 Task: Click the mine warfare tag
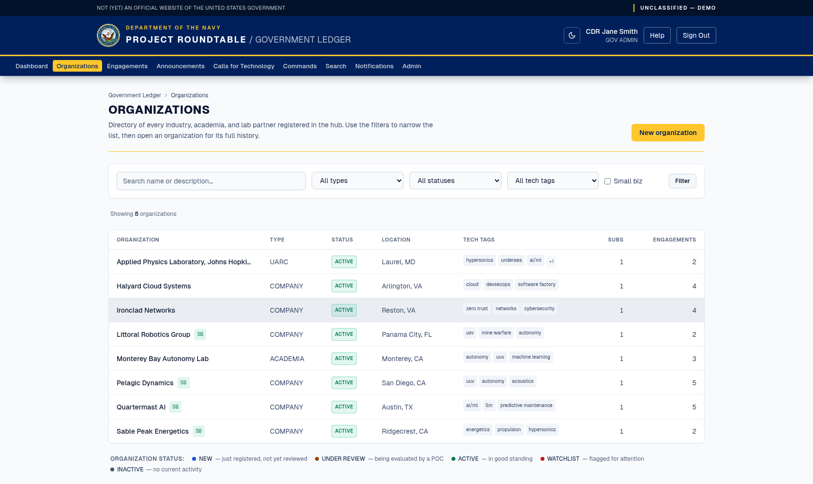[x=496, y=333]
